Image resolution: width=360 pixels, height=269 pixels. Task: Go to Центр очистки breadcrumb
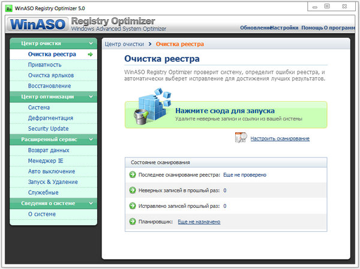click(124, 44)
